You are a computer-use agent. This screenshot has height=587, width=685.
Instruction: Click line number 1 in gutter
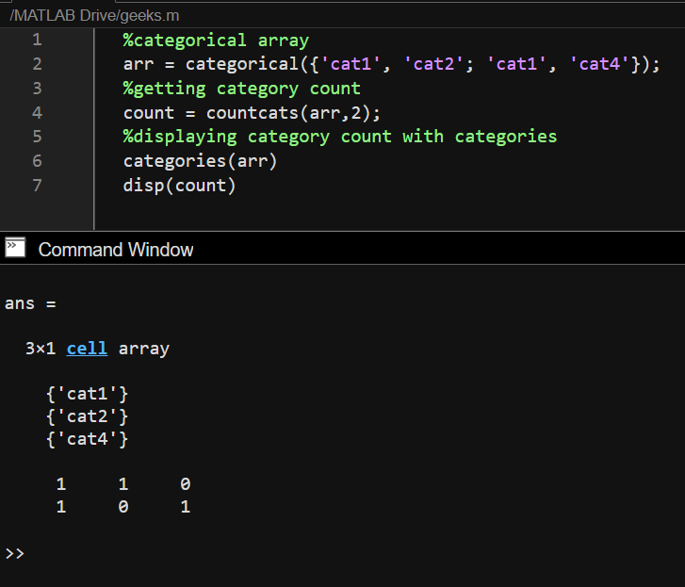tap(37, 40)
